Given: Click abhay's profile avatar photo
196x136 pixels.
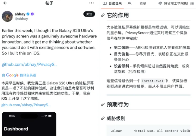Looking at the screenshot, I should [7, 16].
